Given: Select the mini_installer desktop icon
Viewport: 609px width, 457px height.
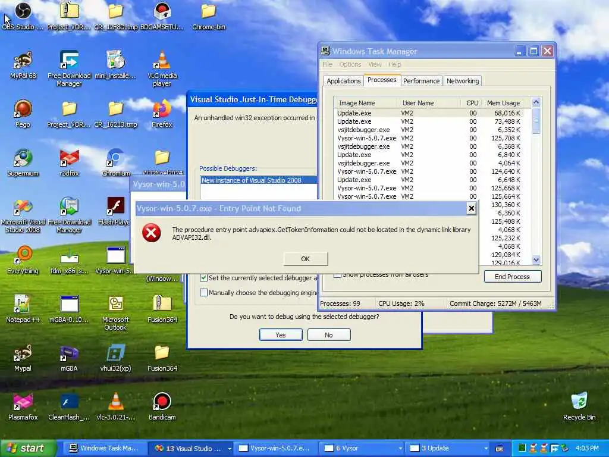Looking at the screenshot, I should [x=115, y=65].
